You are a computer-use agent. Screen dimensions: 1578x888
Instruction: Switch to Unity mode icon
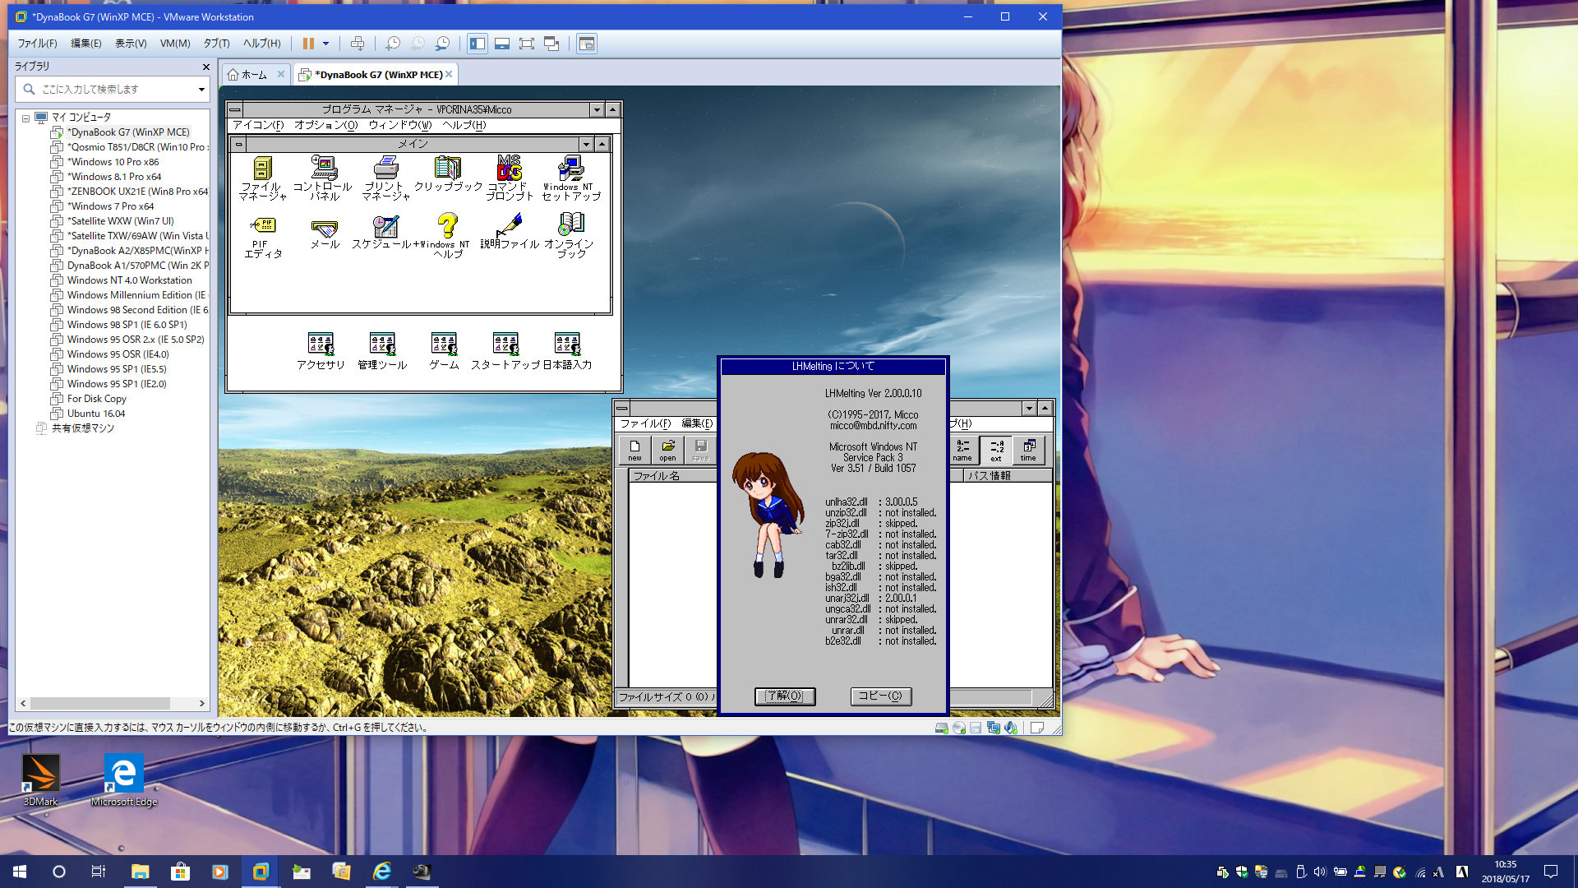click(552, 44)
